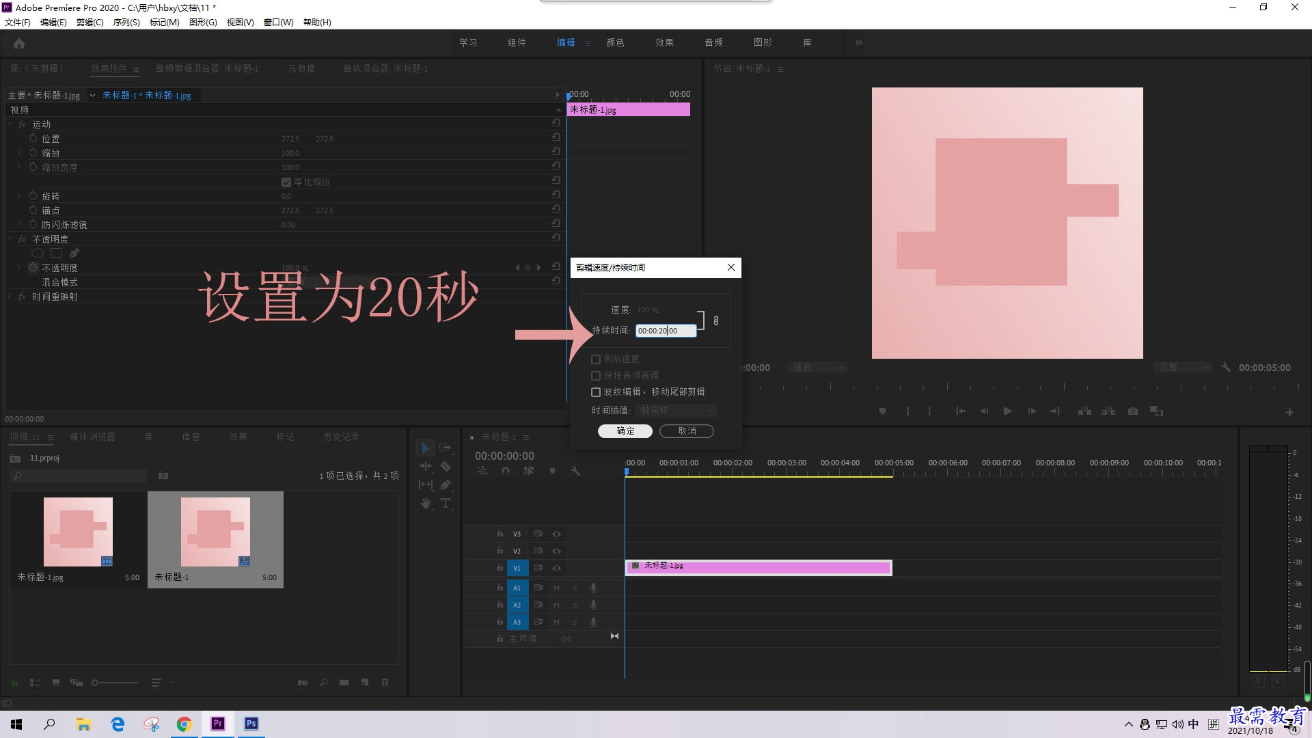Screen dimensions: 1312x738
Task: Select the 未标题-1.jpg clip on timeline V1
Action: (x=758, y=567)
